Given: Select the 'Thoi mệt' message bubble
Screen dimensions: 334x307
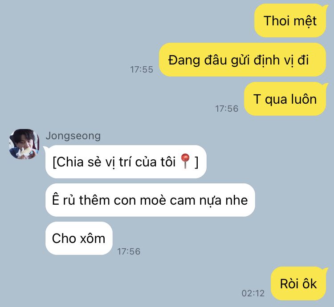Looking at the screenshot, I should tap(290, 20).
